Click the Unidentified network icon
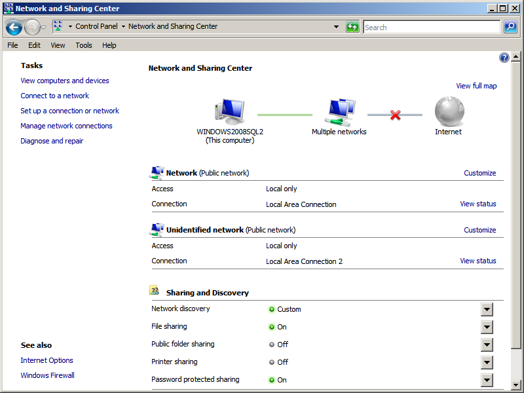 point(157,230)
